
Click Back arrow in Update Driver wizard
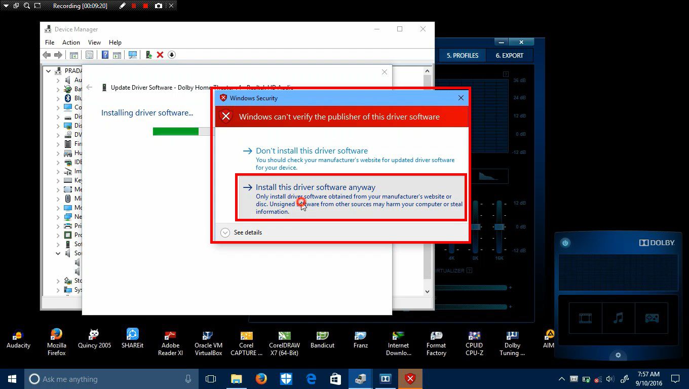(89, 87)
